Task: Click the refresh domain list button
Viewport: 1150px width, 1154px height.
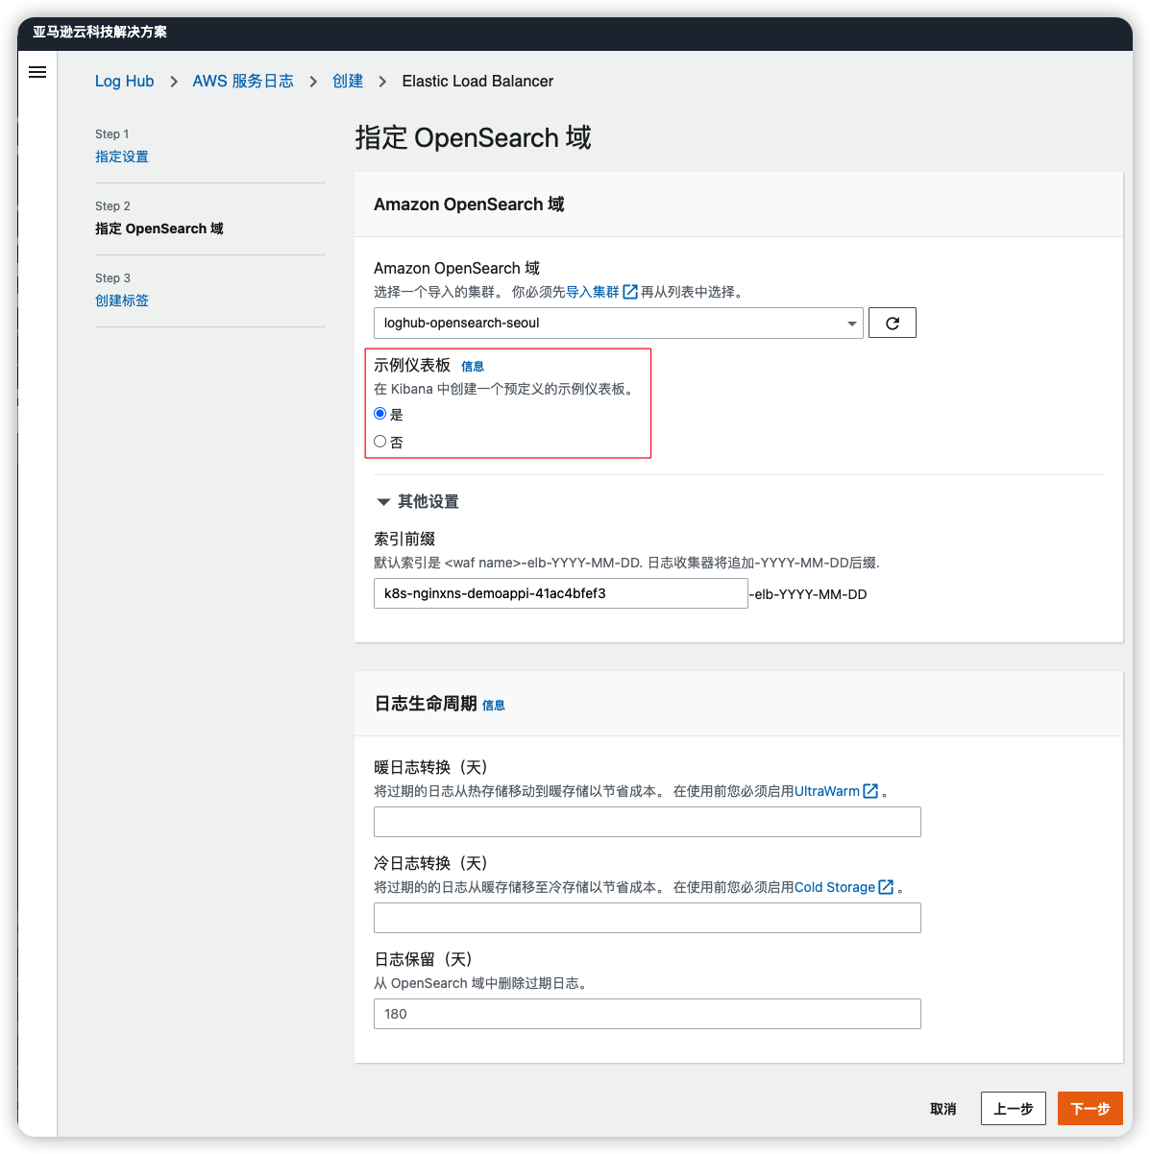Action: coord(893,323)
